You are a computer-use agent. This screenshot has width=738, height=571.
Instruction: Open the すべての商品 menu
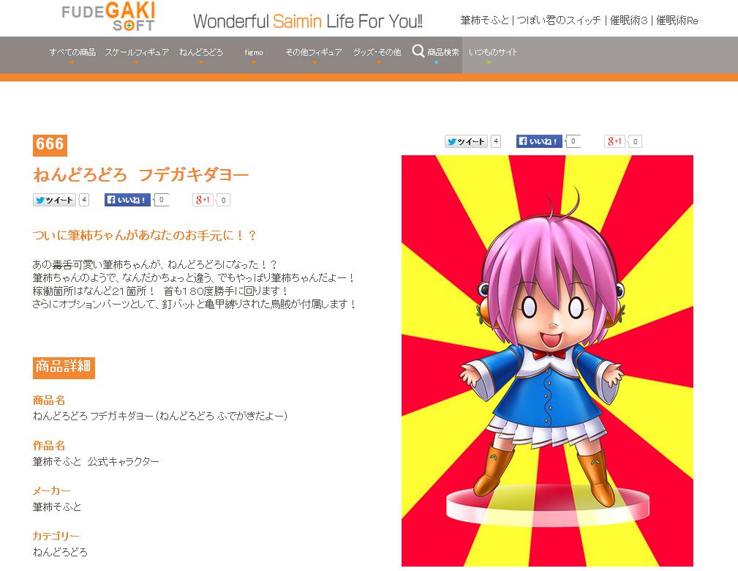point(72,52)
